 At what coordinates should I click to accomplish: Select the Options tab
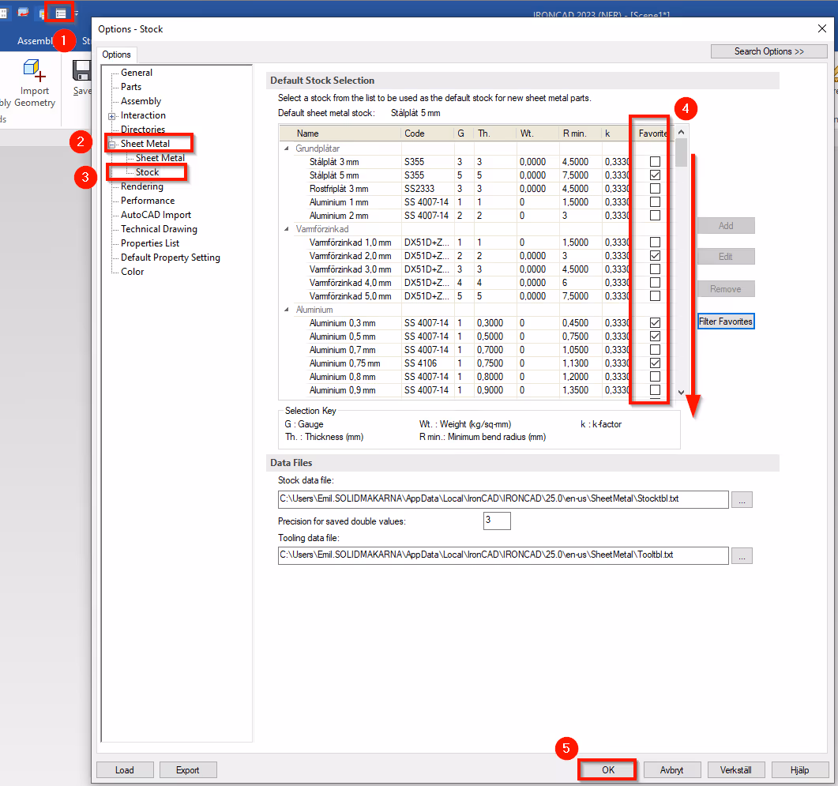tap(117, 55)
